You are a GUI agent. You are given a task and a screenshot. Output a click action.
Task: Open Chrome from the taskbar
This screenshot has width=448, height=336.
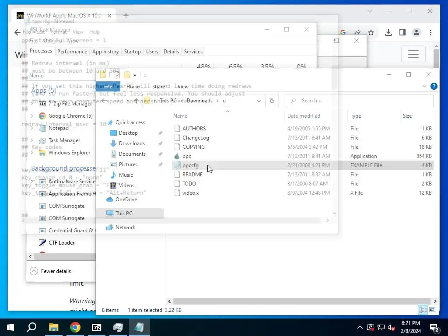(x=75, y=327)
